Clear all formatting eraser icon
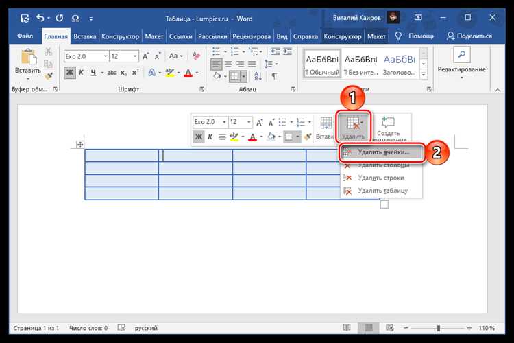Image resolution: width=514 pixels, height=343 pixels. pyautogui.click(x=197, y=56)
